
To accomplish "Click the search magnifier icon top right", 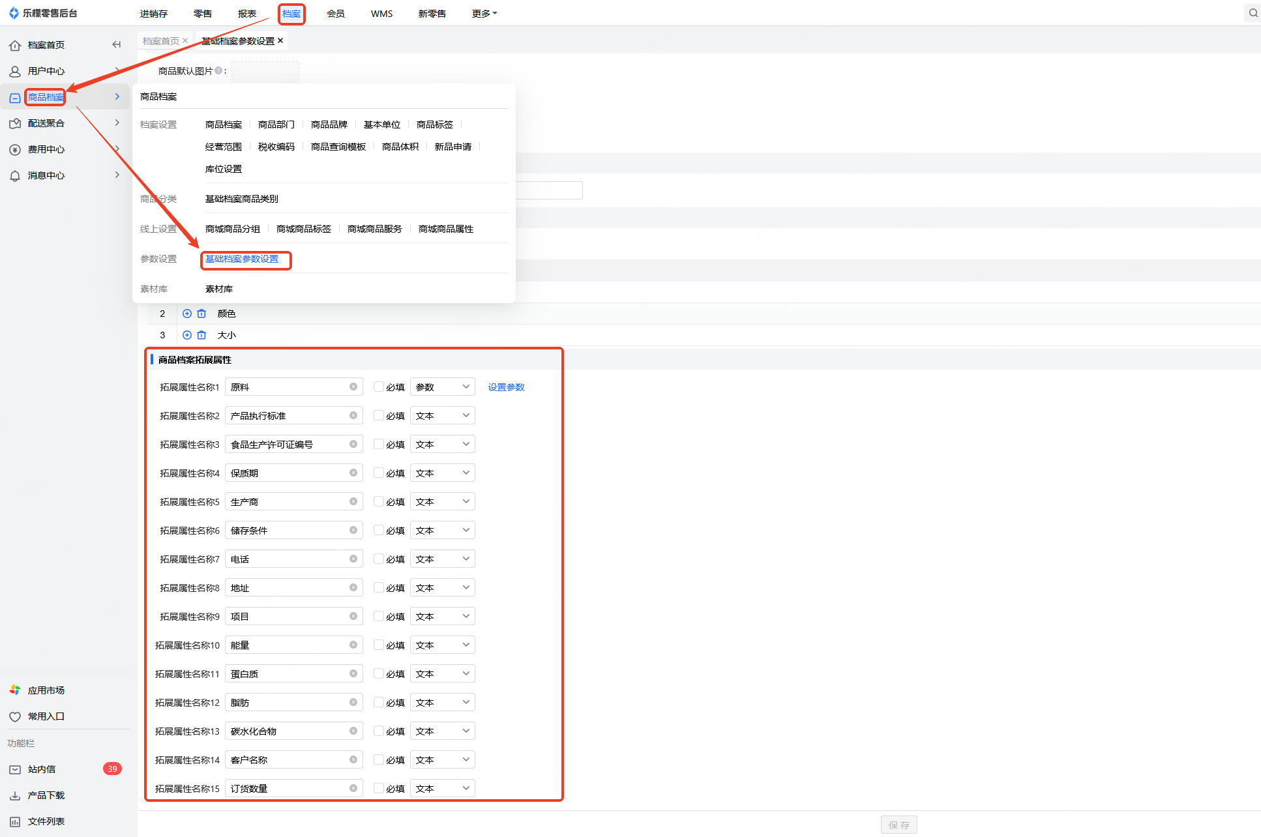I will pyautogui.click(x=1253, y=13).
